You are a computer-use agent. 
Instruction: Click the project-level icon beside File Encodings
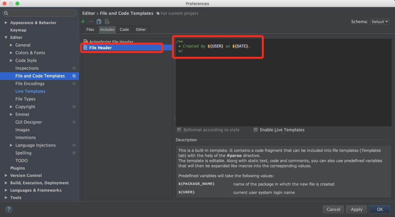click(74, 84)
